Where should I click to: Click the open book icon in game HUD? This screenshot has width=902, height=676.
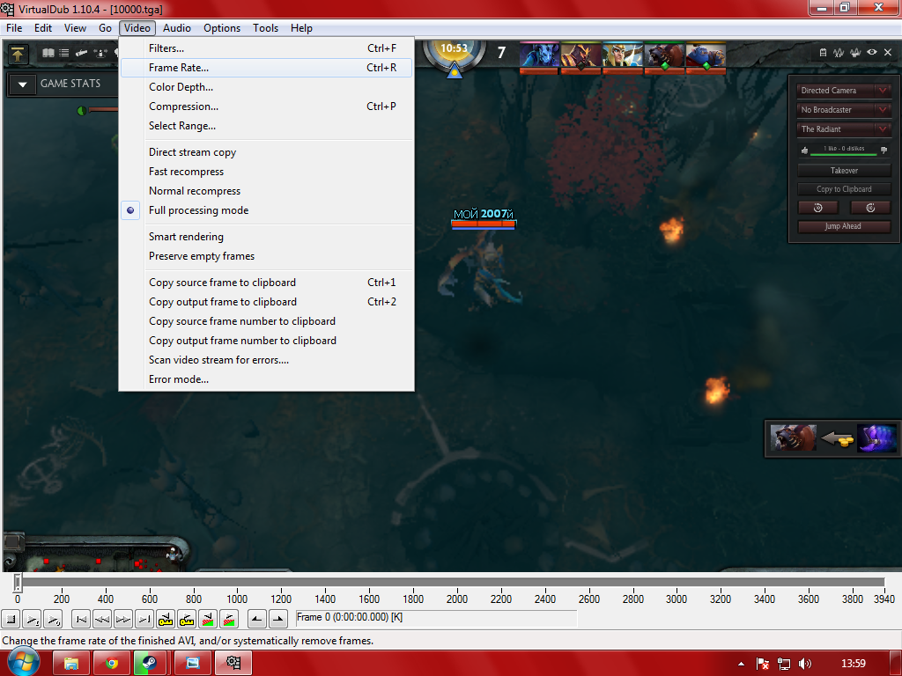48,53
